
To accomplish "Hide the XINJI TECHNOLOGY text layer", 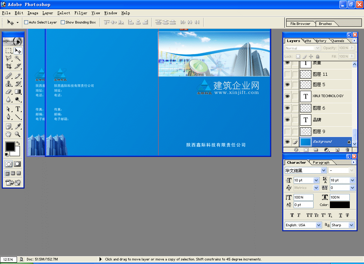I will 287,96.
